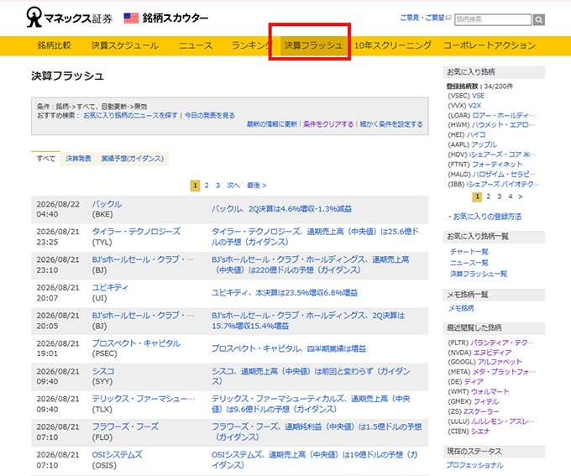Open 決算フラッシュ一覧 sidebar link
Viewport: 571px width, 476px height.
(479, 274)
